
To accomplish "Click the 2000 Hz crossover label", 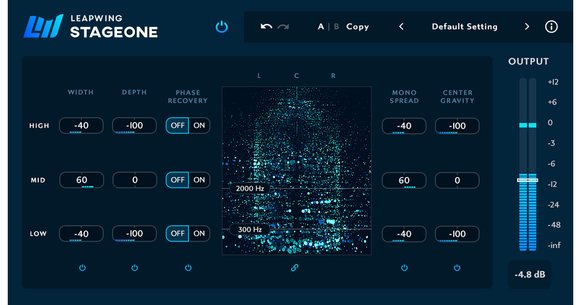I will [249, 187].
